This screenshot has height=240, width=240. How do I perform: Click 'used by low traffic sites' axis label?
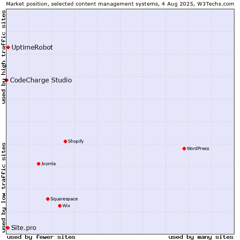click(3, 188)
